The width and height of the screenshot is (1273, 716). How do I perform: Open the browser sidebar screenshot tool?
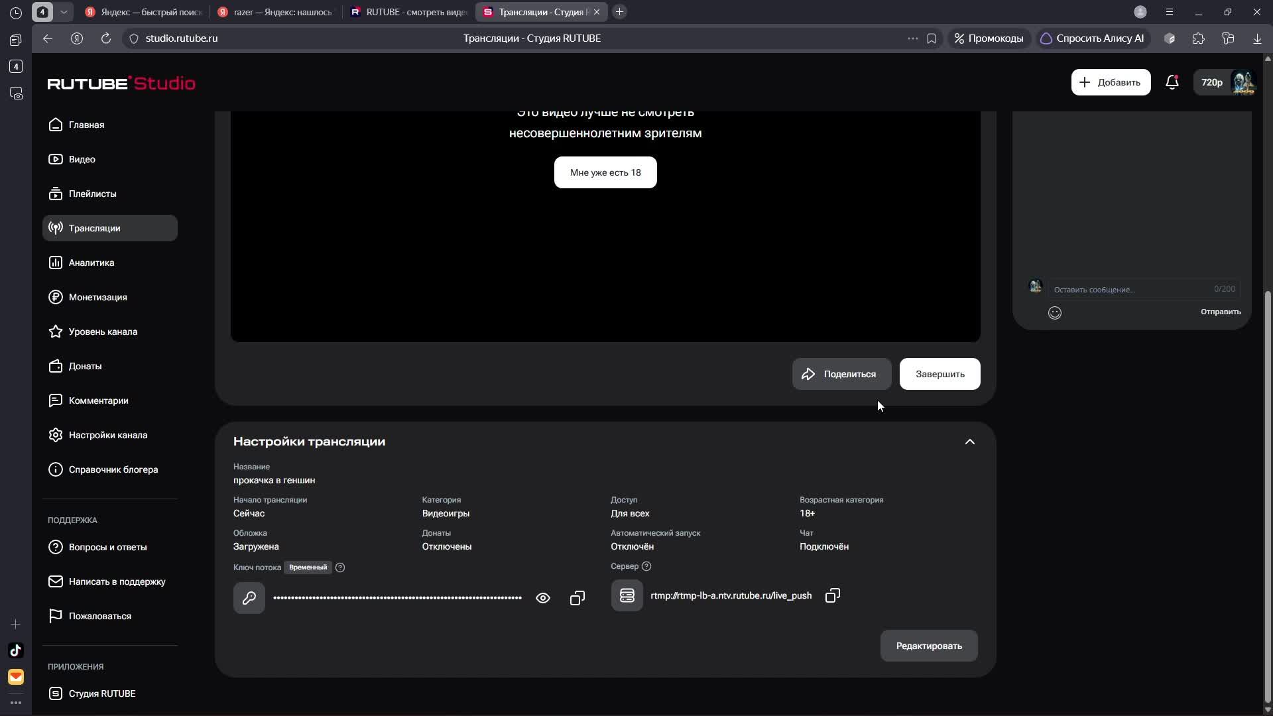coord(16,93)
